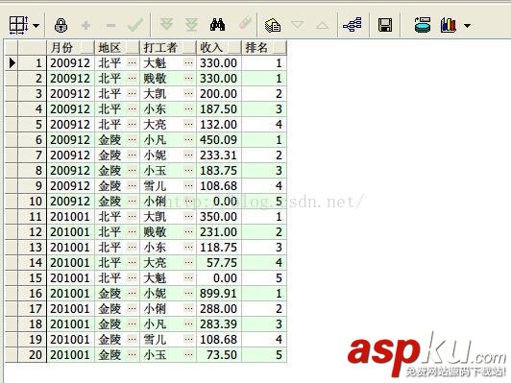Sort by the 打工者 column header
The width and height of the screenshot is (511, 383).
click(x=168, y=48)
